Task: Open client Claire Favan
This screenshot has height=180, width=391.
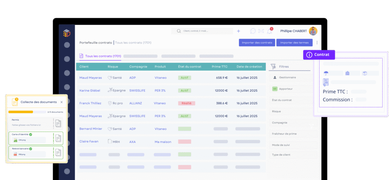Action: (89, 141)
